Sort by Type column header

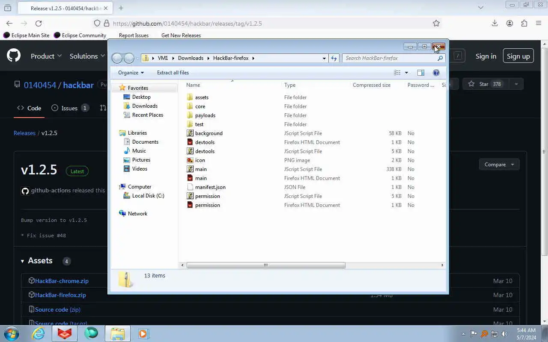(290, 85)
